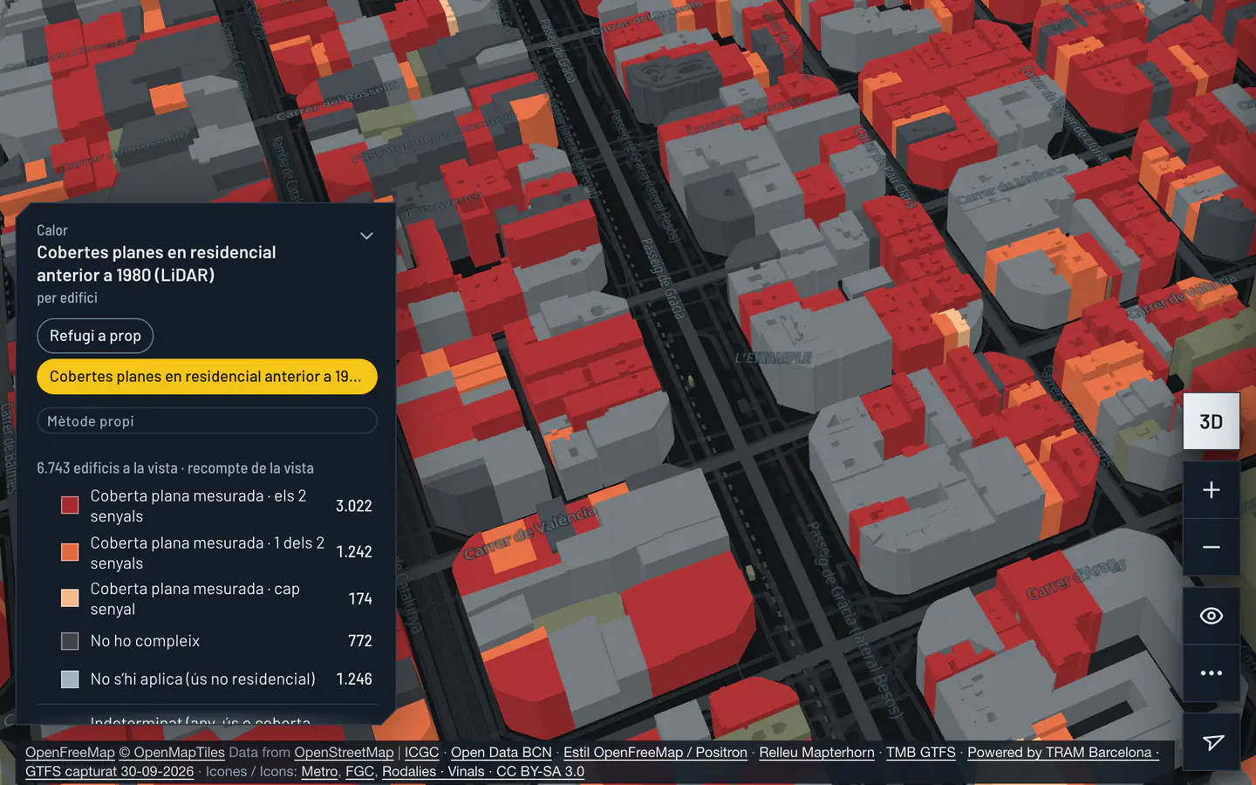Open the Mètode propi field
1256x785 pixels.
(x=207, y=420)
